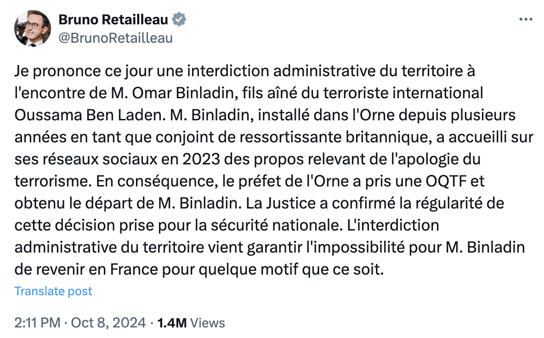The height and width of the screenshot is (338, 544).
Task: Click the display name Bruno Retailleau
Action: (113, 19)
